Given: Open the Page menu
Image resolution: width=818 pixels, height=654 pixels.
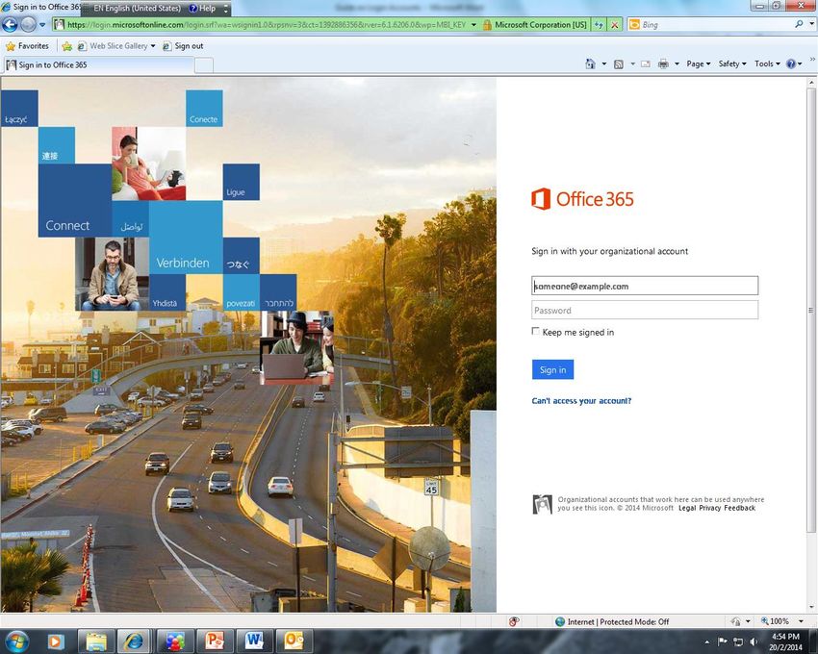Looking at the screenshot, I should tap(698, 63).
